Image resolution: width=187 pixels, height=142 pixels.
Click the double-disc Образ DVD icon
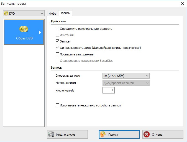pyautogui.click(x=24, y=29)
